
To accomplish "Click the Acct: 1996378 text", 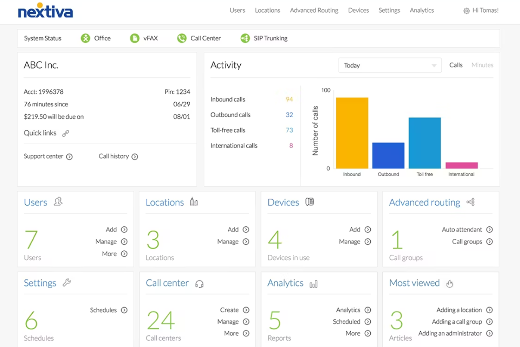I will 44,92.
